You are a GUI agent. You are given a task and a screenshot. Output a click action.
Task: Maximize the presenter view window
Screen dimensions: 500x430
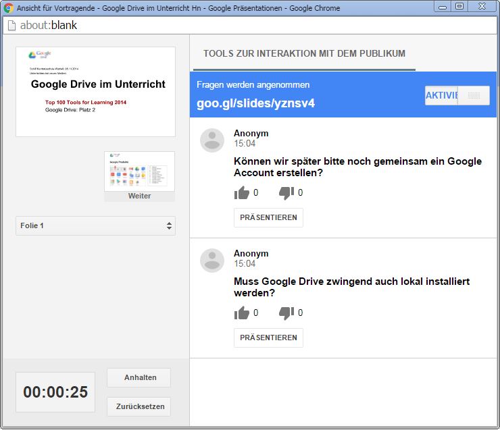[459, 7]
